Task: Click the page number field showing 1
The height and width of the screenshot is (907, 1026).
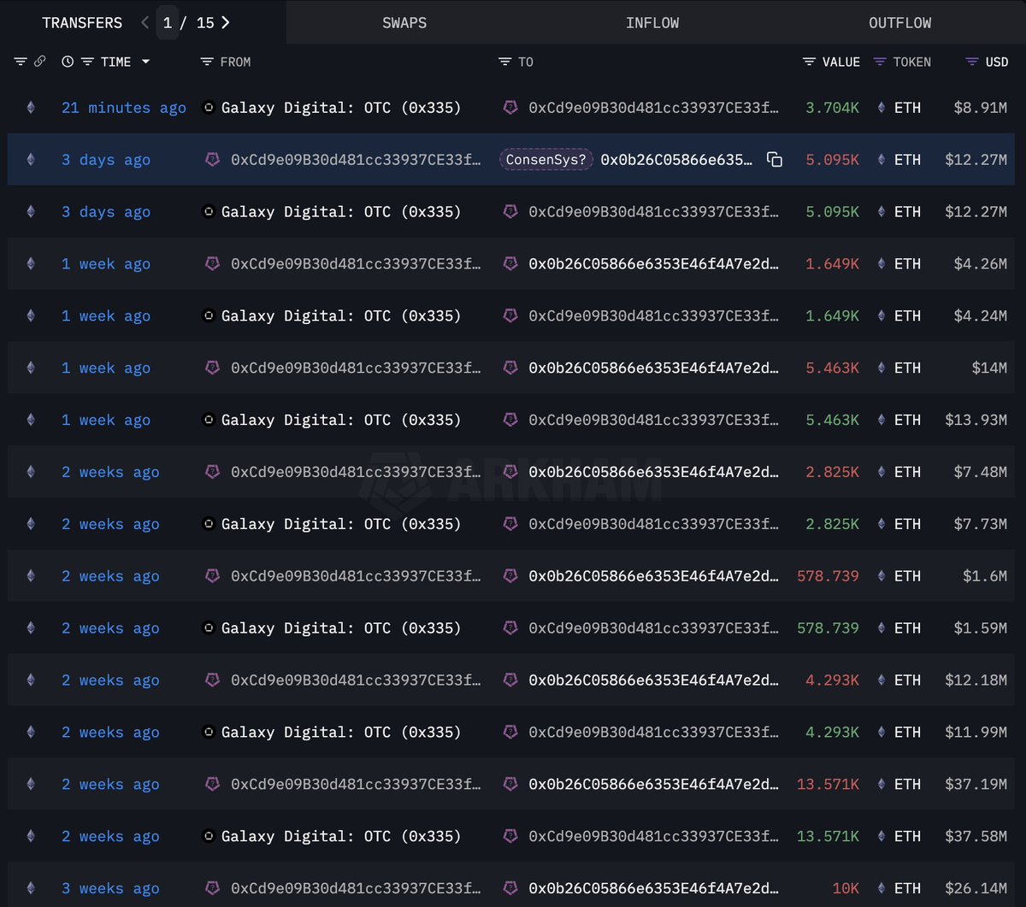Action: coord(168,23)
